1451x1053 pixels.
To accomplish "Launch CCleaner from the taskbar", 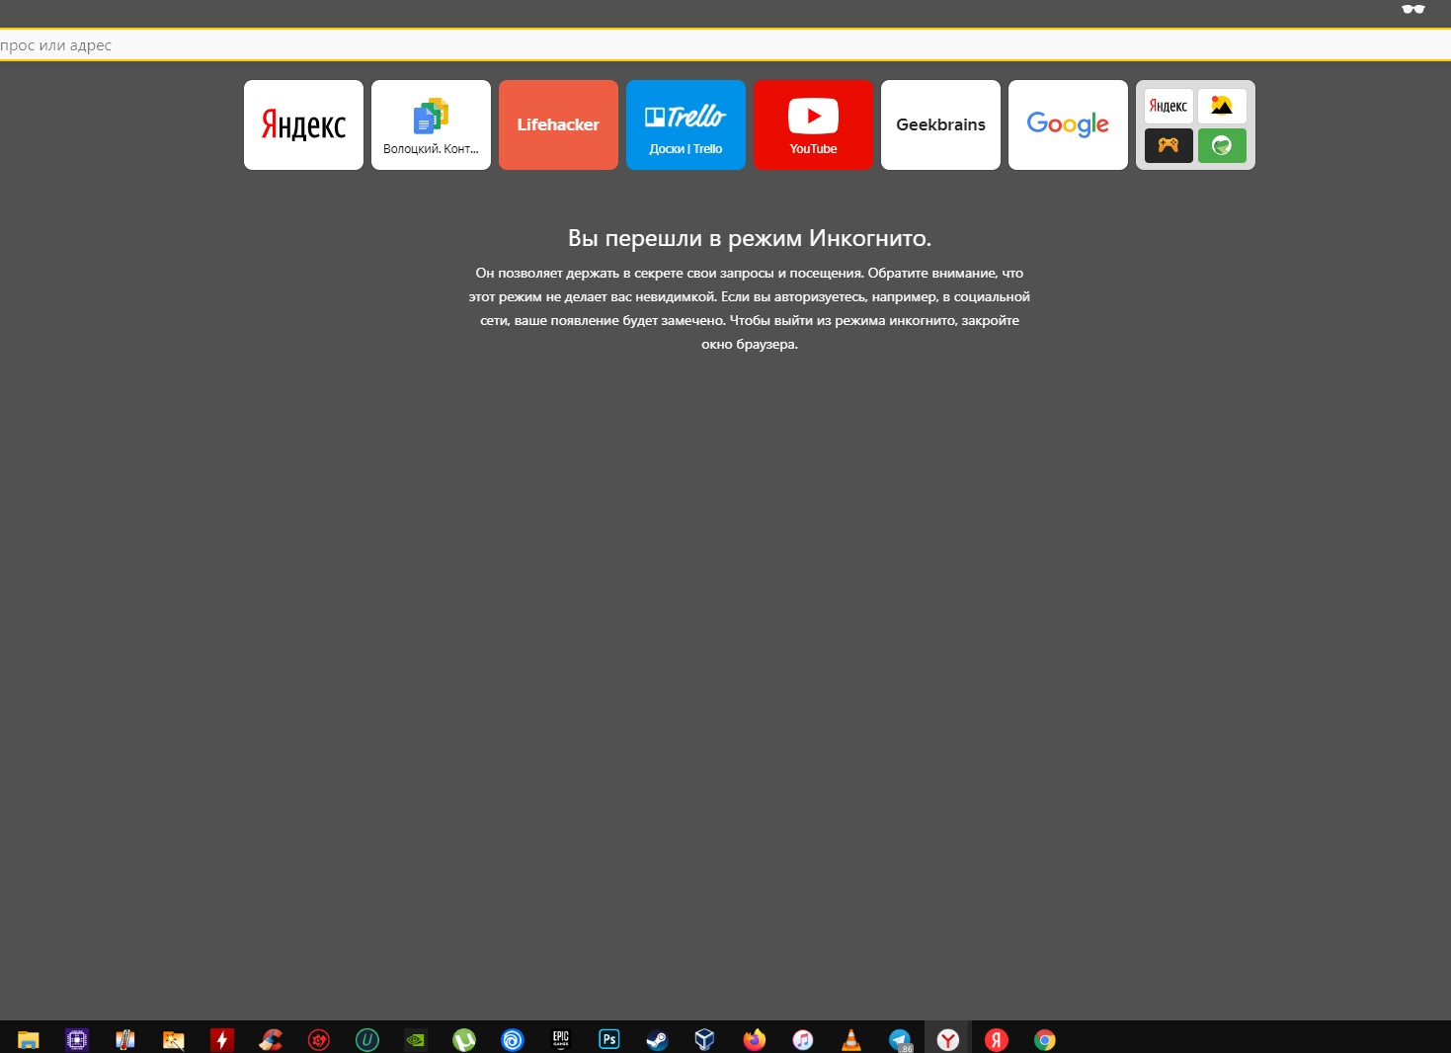I will click(270, 1039).
